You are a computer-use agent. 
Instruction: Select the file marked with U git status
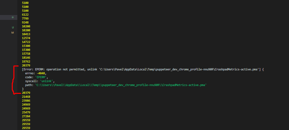(13, 27)
